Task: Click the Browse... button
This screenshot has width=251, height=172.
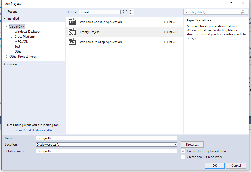Action: point(192,145)
